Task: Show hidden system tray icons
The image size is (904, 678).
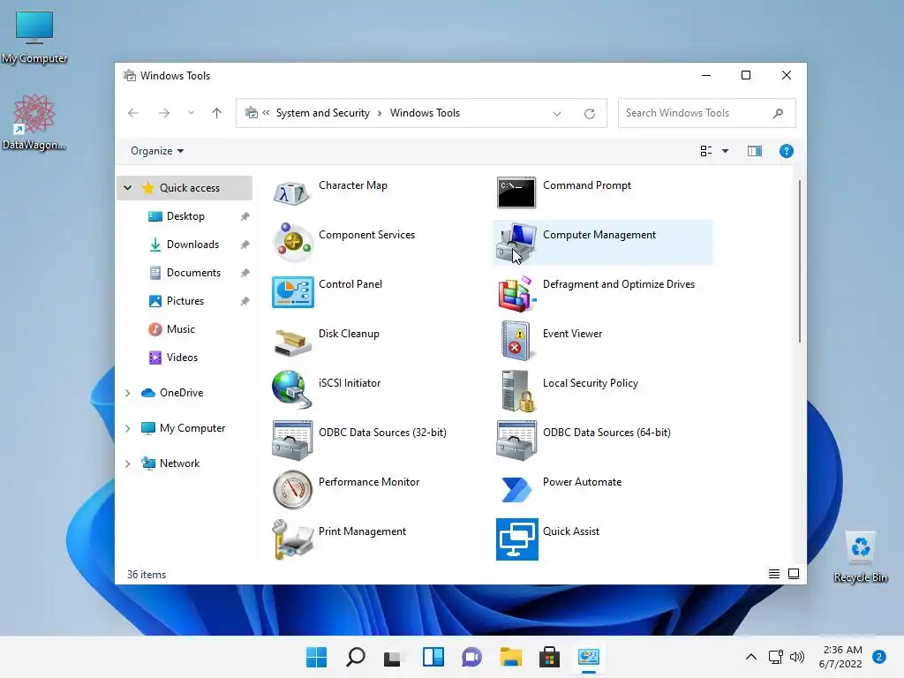Action: (750, 657)
